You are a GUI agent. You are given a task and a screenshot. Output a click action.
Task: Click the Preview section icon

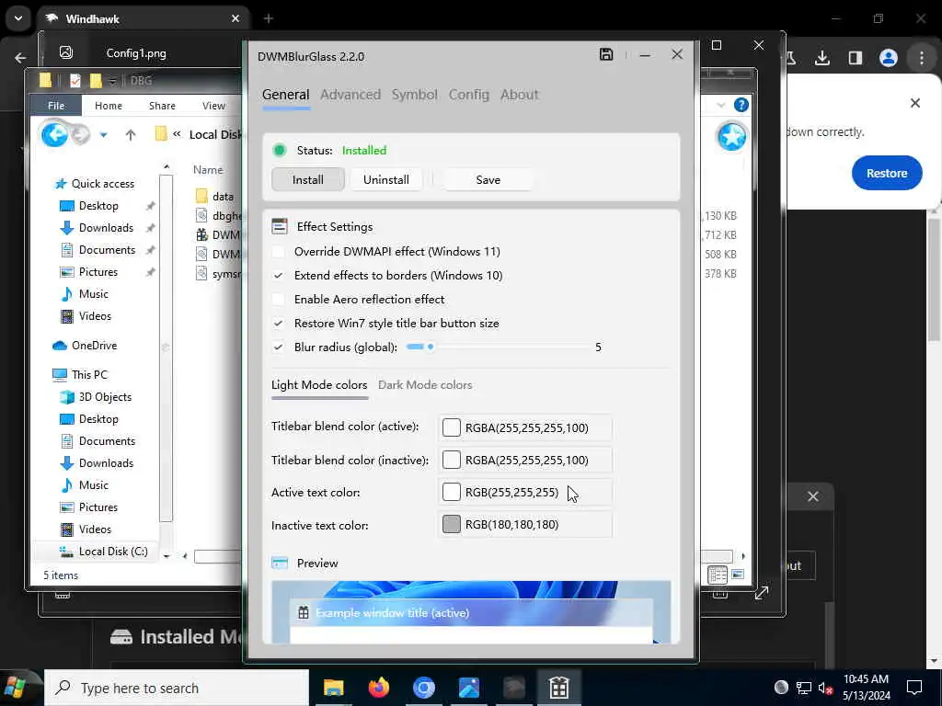[280, 564]
